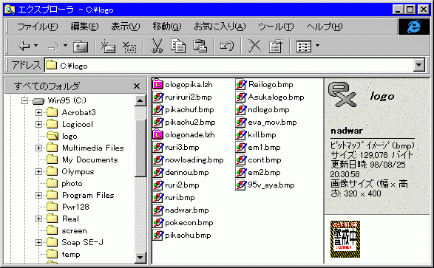Open the 編集(E) menu

point(84,27)
